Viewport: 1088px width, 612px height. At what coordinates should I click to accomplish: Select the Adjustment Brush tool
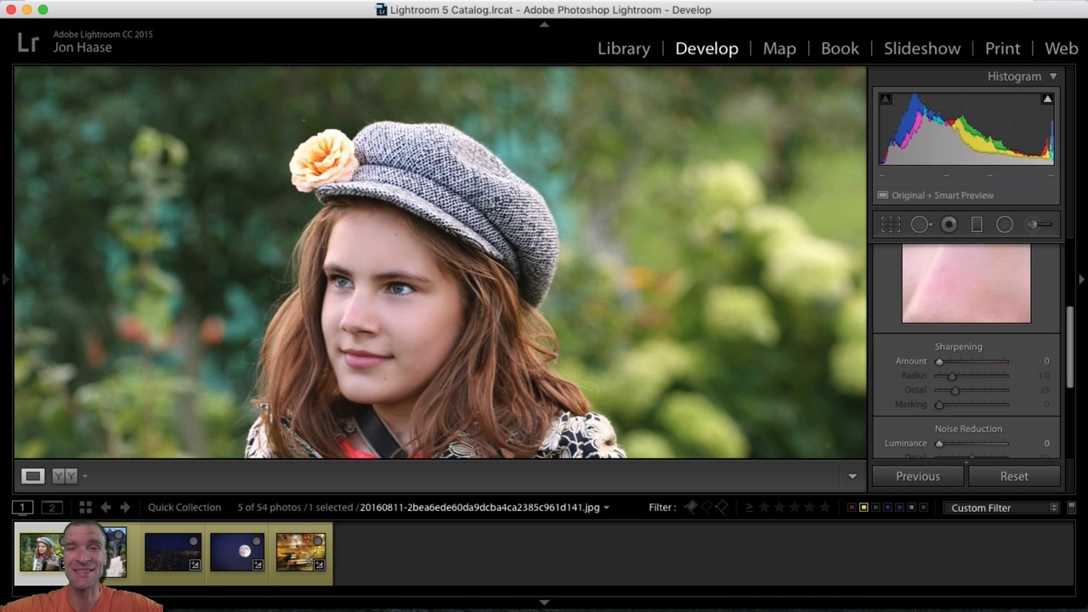click(x=1040, y=224)
